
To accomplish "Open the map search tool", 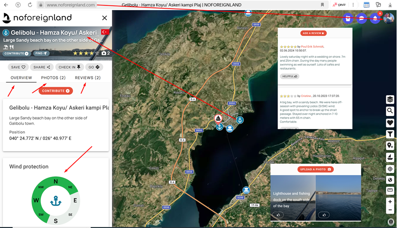I will 390,111.
